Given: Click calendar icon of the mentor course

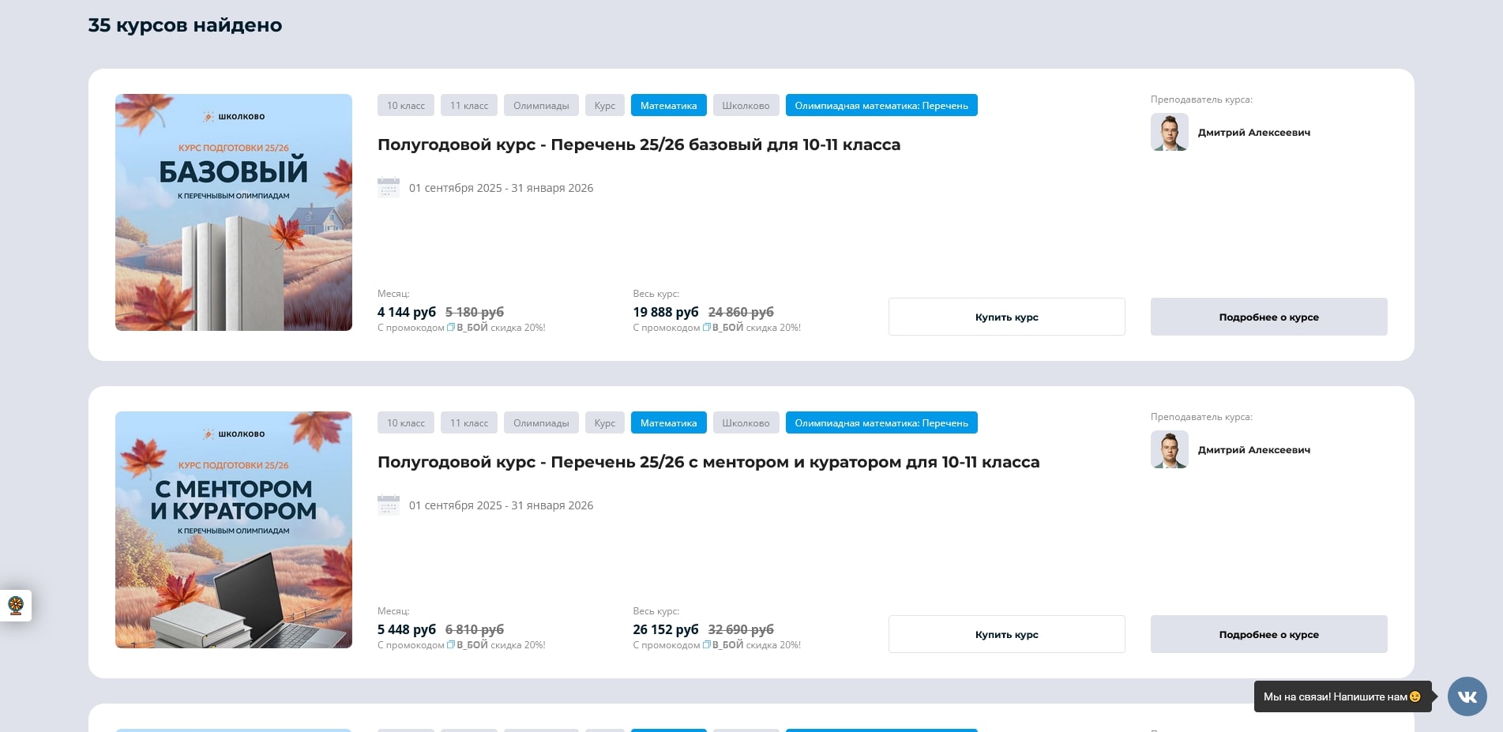Looking at the screenshot, I should point(389,505).
